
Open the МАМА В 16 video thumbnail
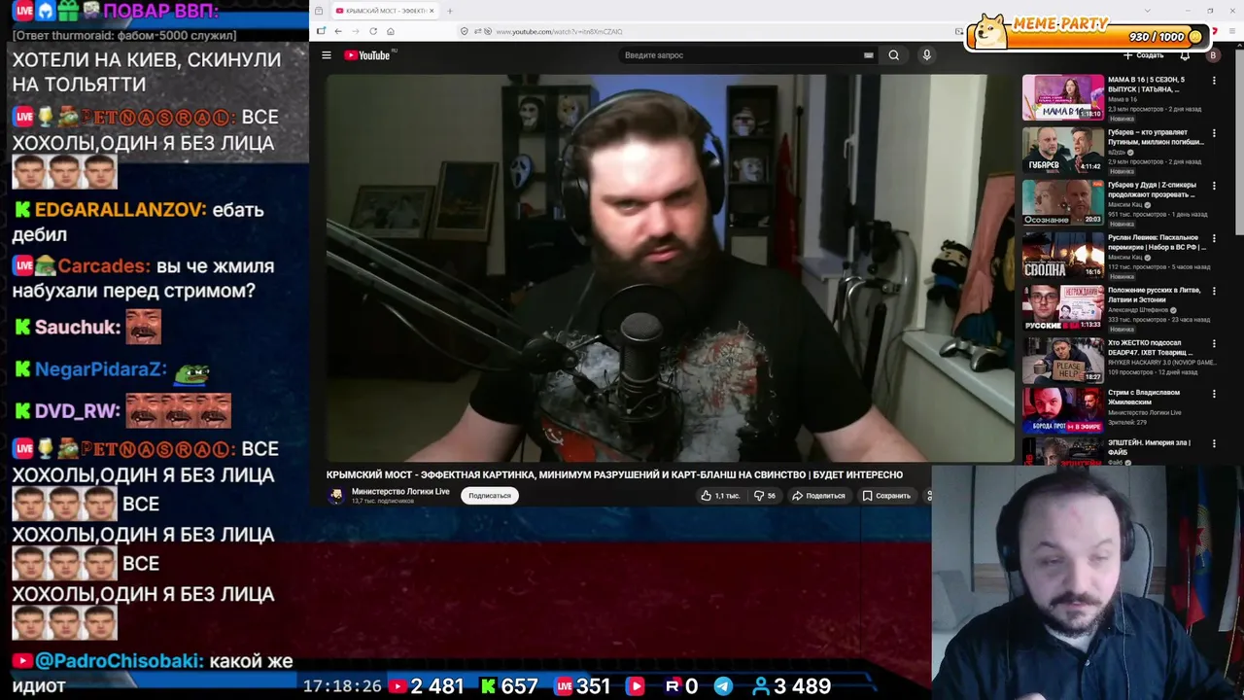pyautogui.click(x=1062, y=97)
